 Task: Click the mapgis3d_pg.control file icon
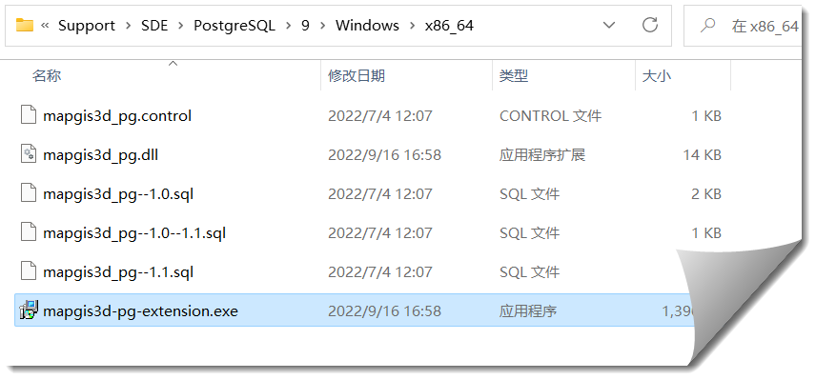point(28,115)
